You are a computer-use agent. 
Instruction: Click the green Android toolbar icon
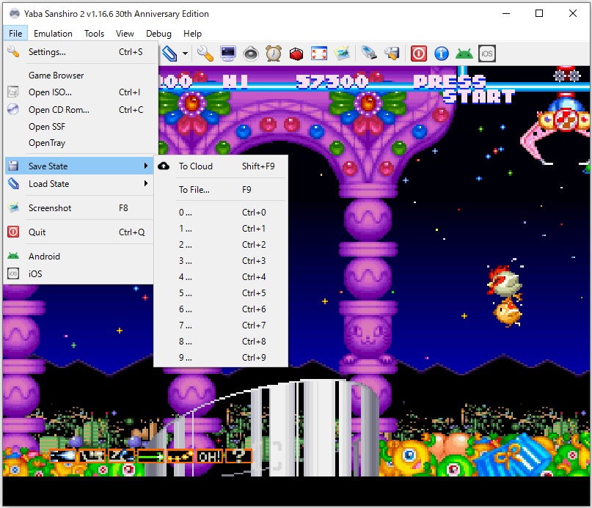click(x=464, y=54)
